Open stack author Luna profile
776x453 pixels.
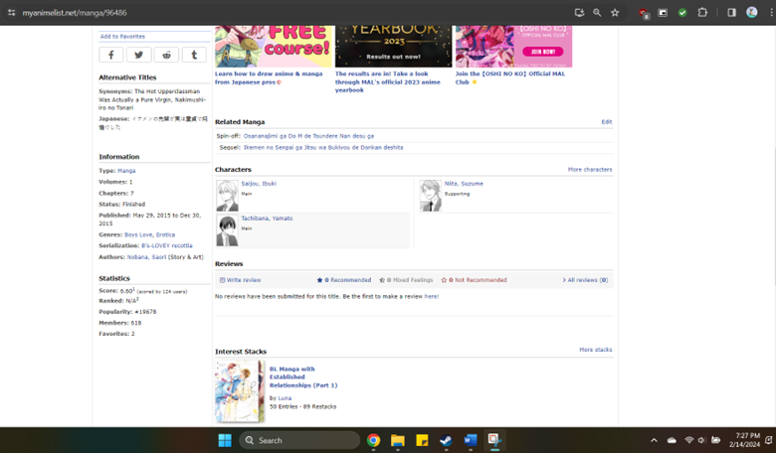point(285,398)
